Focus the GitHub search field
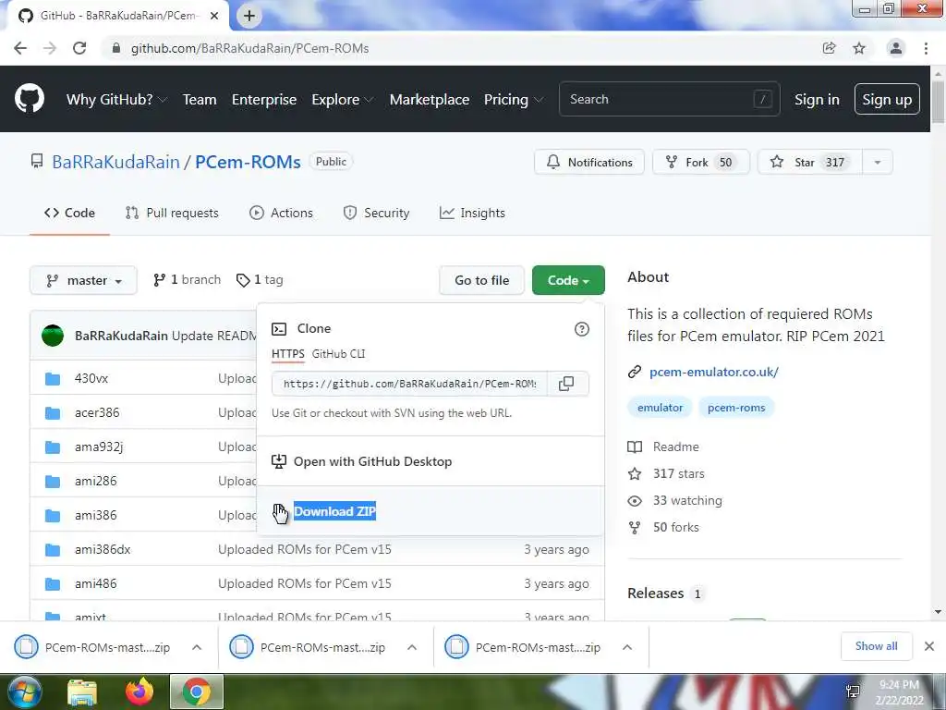 669,100
